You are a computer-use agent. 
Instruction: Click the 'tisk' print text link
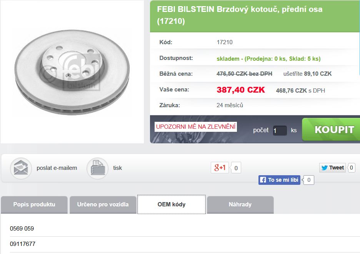117,168
